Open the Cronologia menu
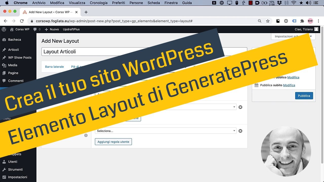Image resolution: width=324 pixels, height=182 pixels. (98, 3)
